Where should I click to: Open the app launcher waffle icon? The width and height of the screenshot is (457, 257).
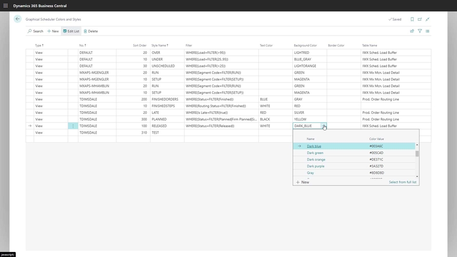click(6, 6)
